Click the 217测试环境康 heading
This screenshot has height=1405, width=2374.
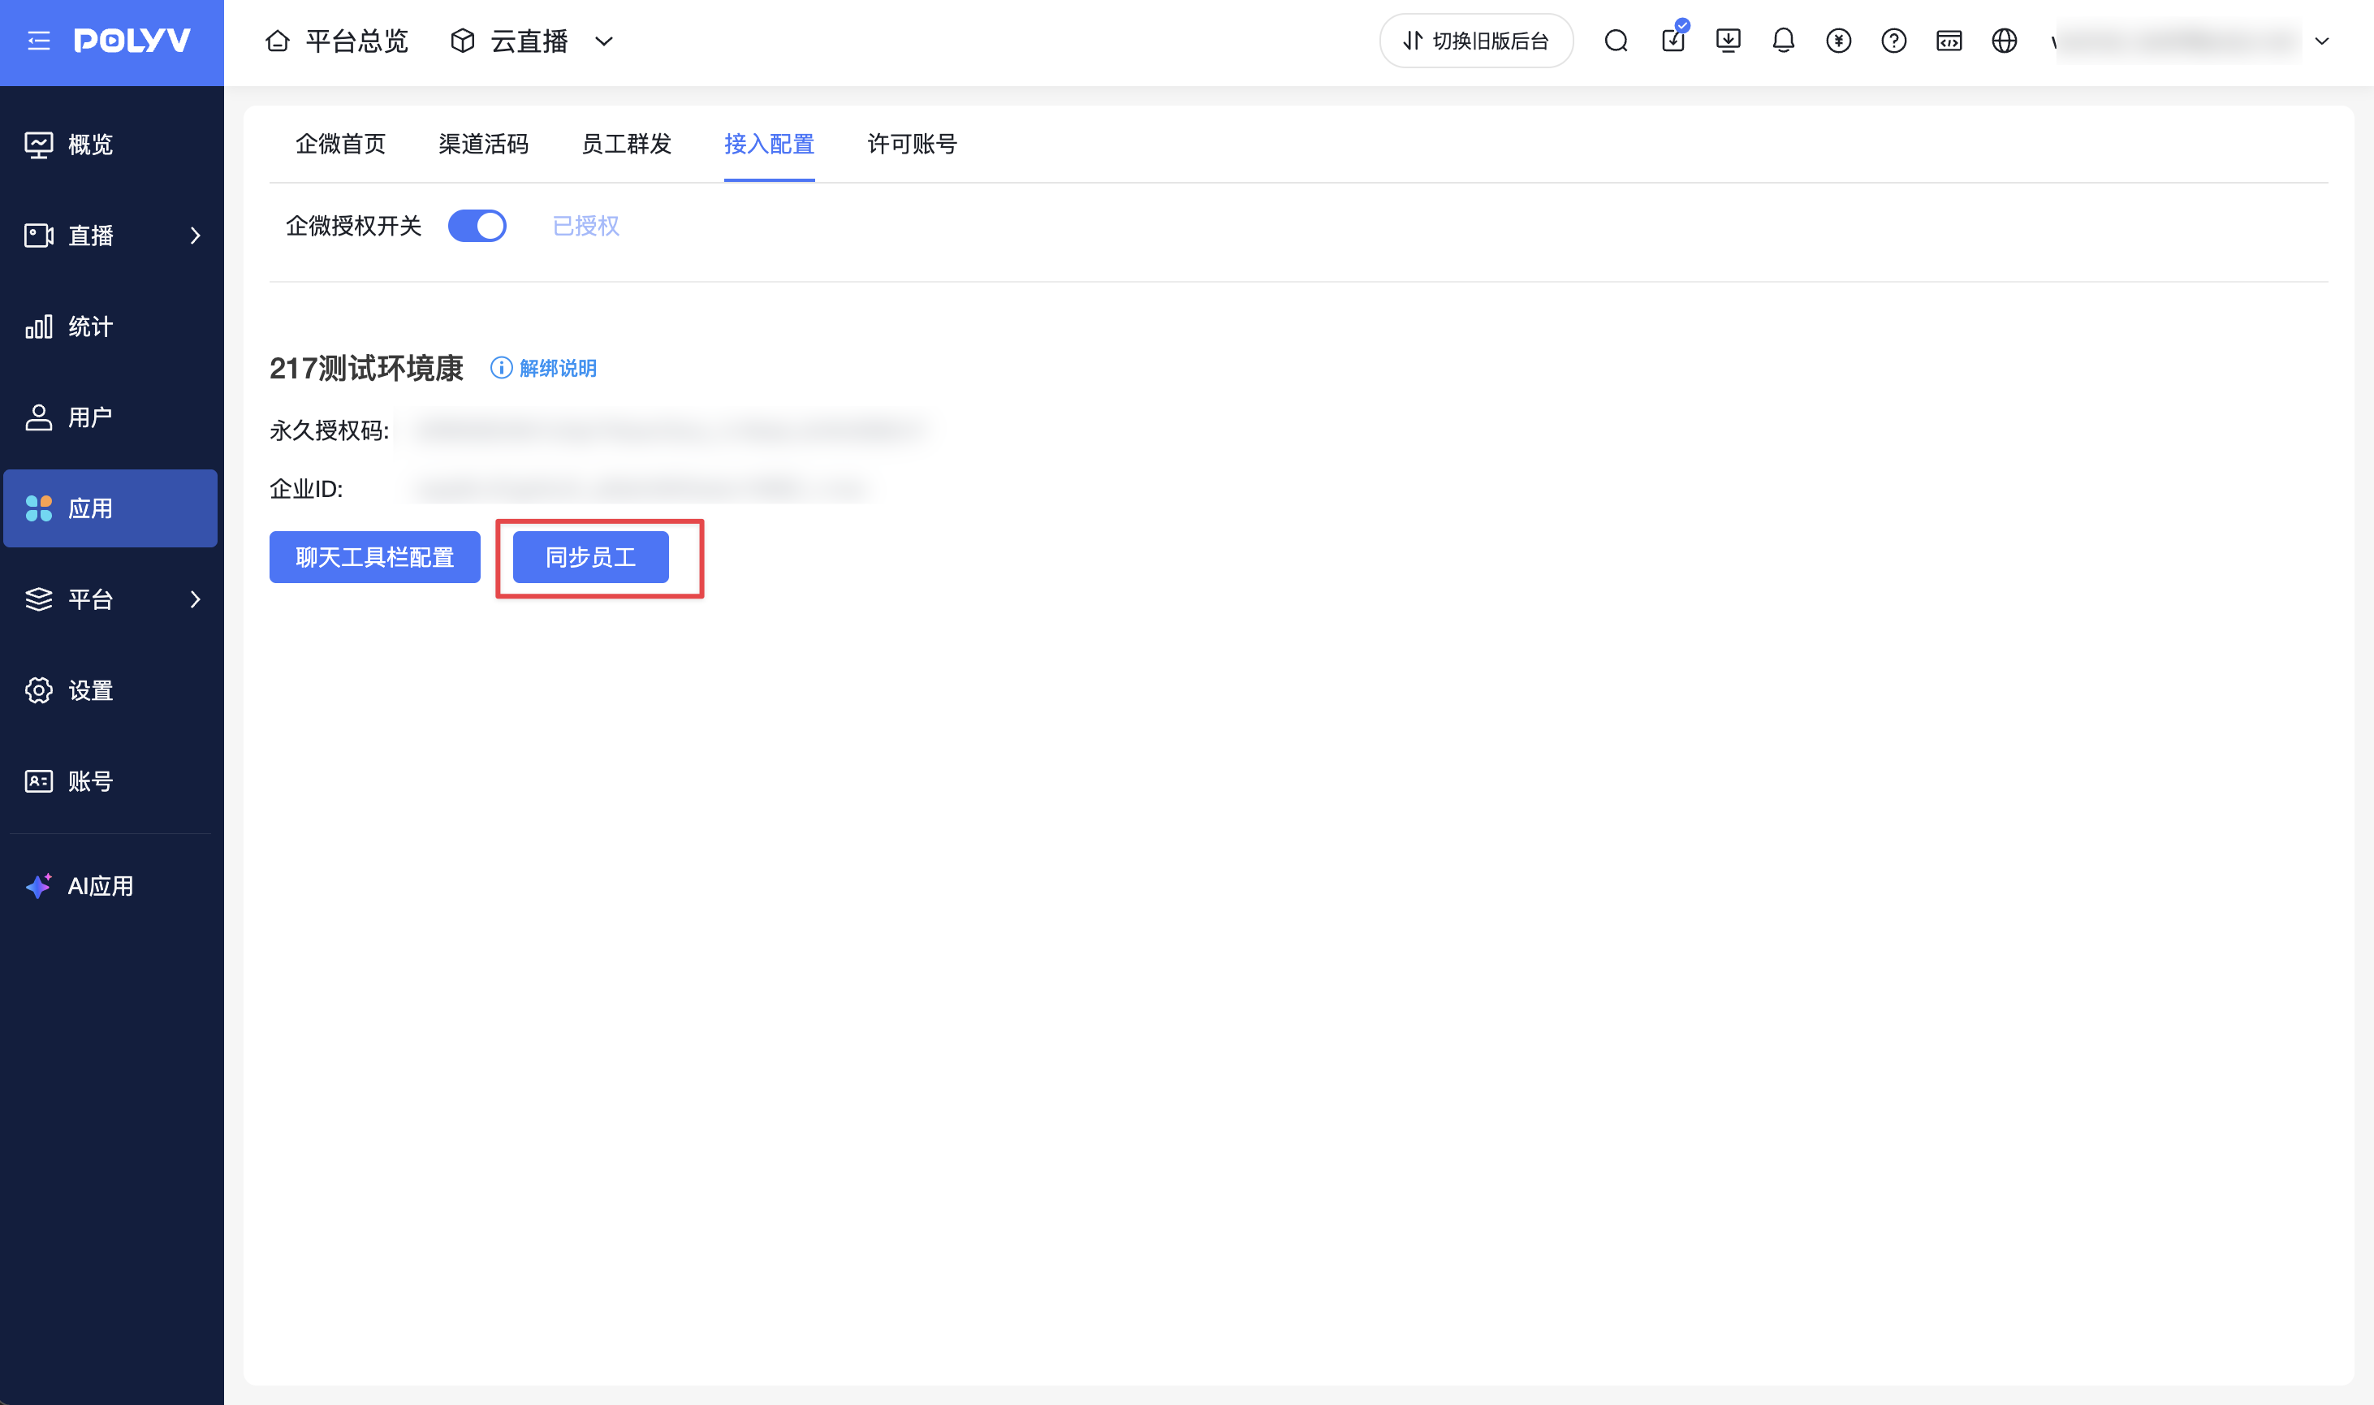coord(366,367)
